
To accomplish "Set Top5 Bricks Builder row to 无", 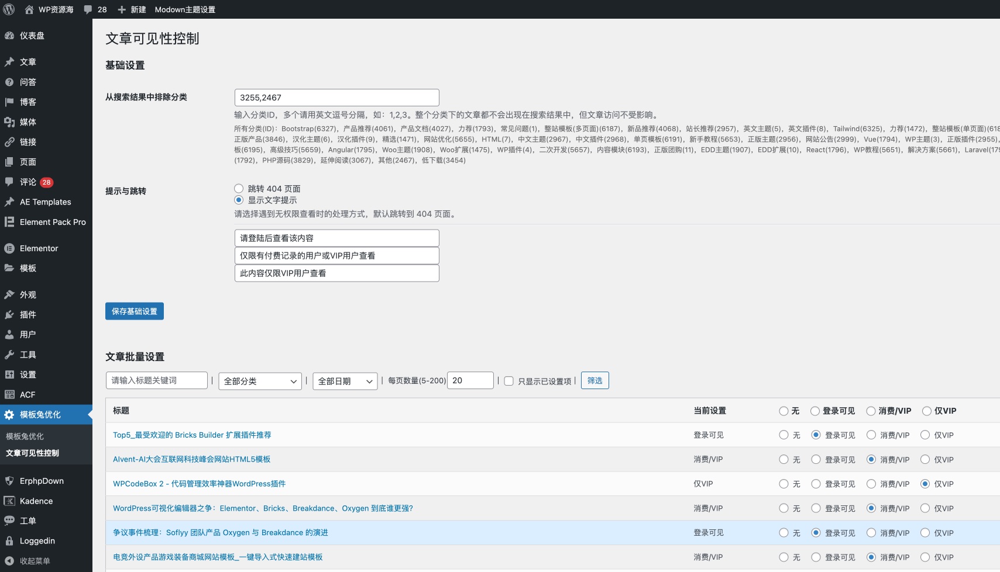I will click(x=784, y=435).
